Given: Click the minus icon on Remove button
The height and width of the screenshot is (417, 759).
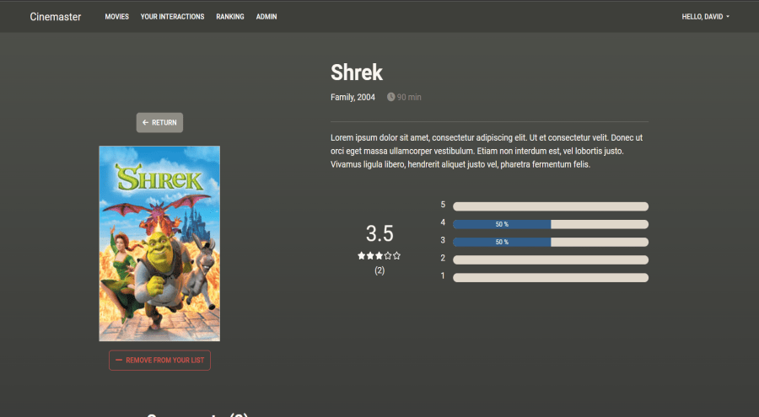Looking at the screenshot, I should (119, 360).
